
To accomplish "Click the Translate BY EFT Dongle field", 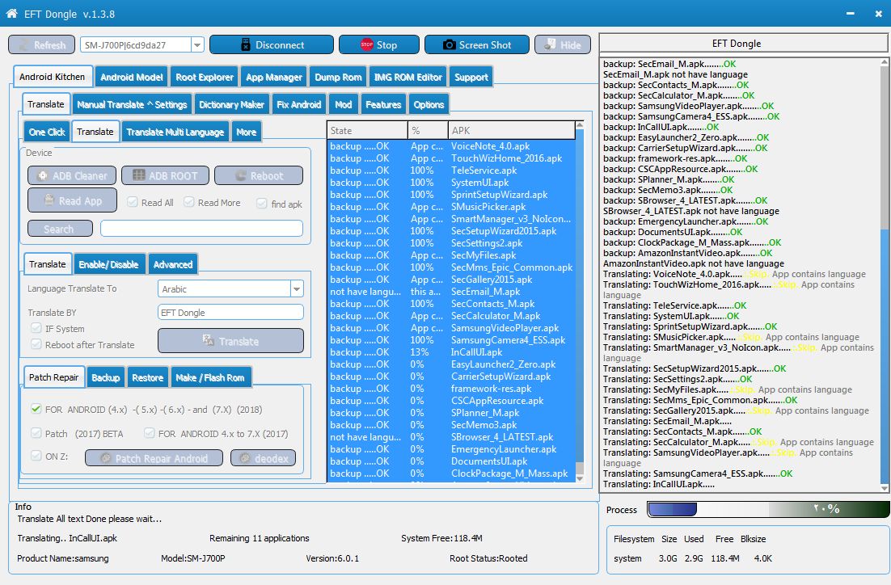I will 230,313.
